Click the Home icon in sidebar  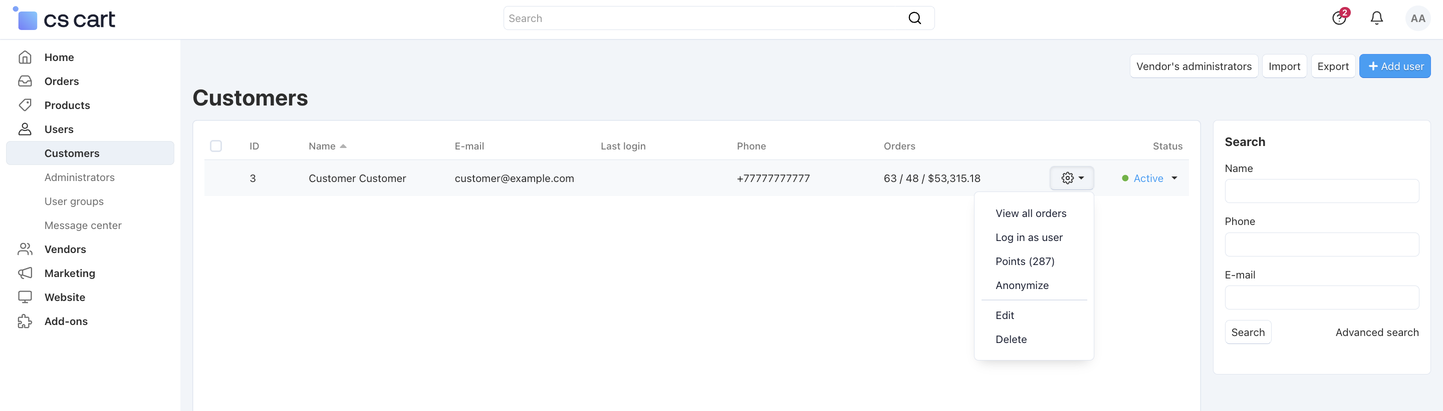click(x=25, y=57)
